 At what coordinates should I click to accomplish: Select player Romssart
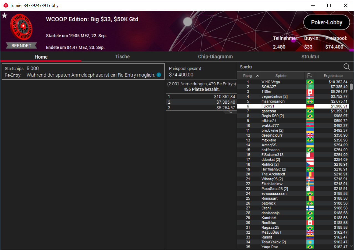pyautogui.click(x=269, y=198)
